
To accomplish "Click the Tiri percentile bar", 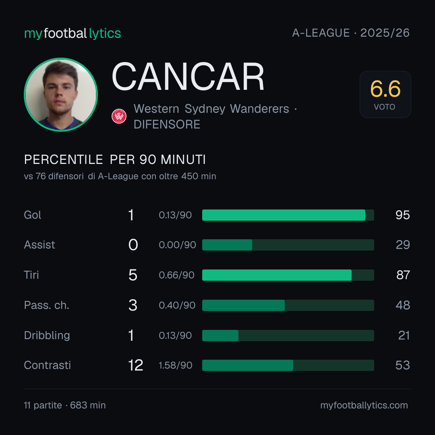I will pos(288,275).
